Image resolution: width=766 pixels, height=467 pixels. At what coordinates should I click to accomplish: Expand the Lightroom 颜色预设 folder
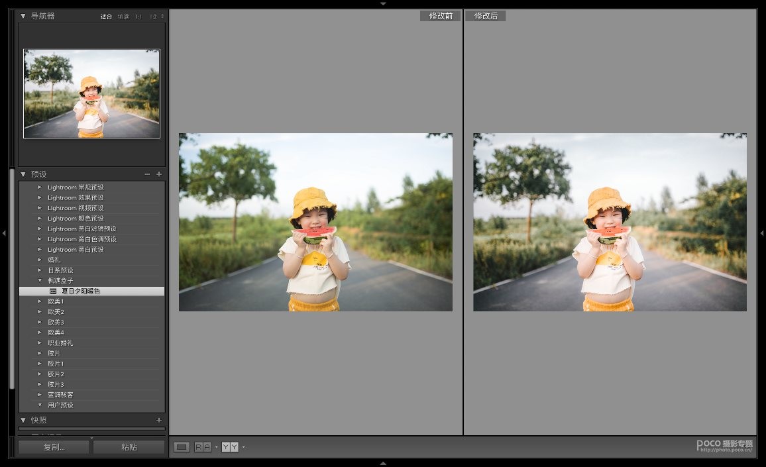[x=40, y=219]
